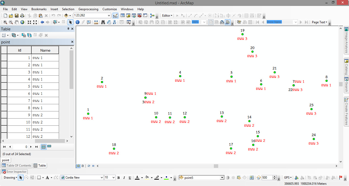Open the Cordia New font dropdown
The width and height of the screenshot is (349, 186).
point(102,178)
